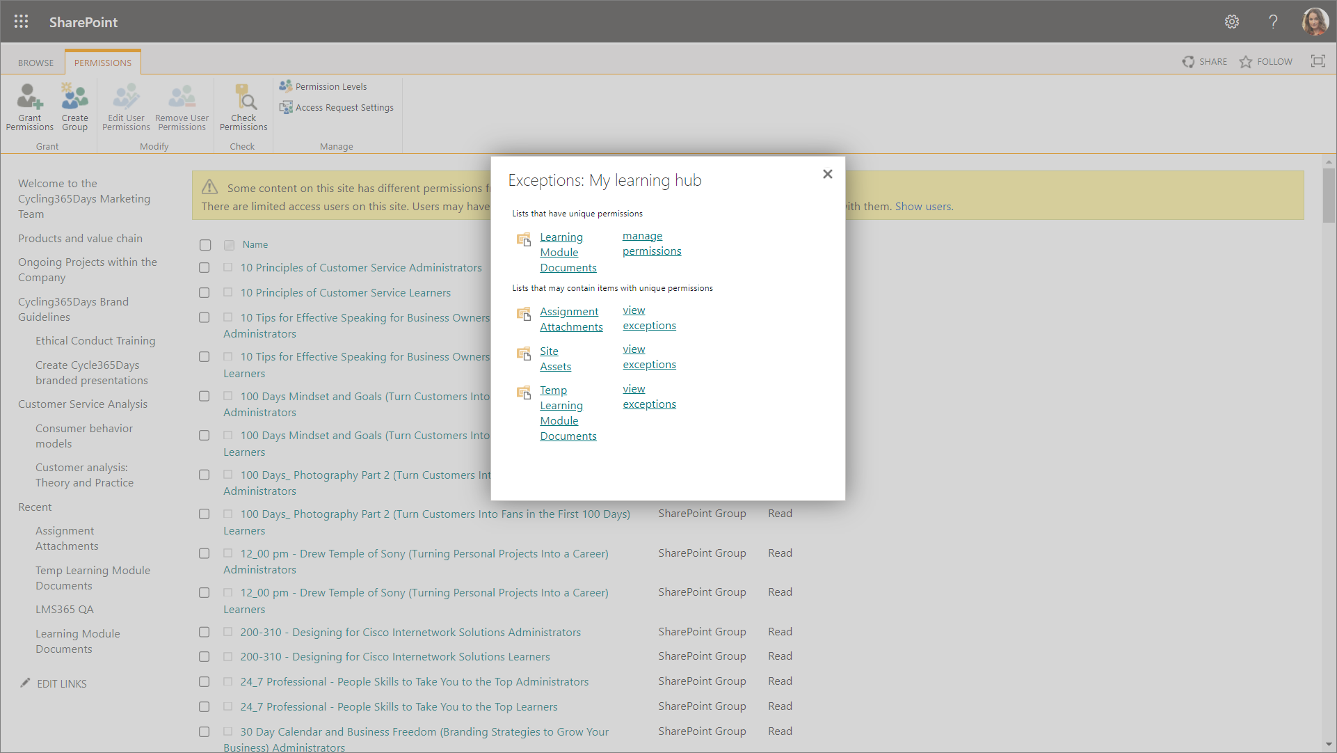Screen dimensions: 1337x753
Task: Open the settings gear in the header
Action: click(1231, 22)
